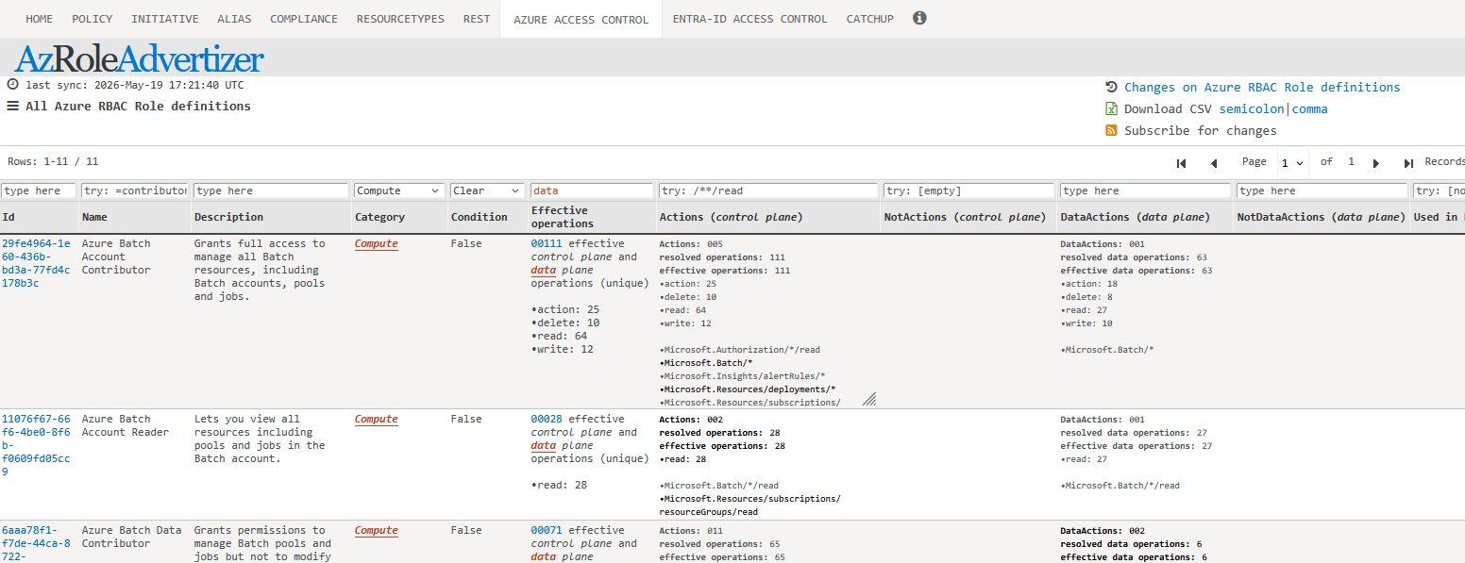Download CSV with comma separator
Screen dimensions: 1465x563
pos(1308,108)
